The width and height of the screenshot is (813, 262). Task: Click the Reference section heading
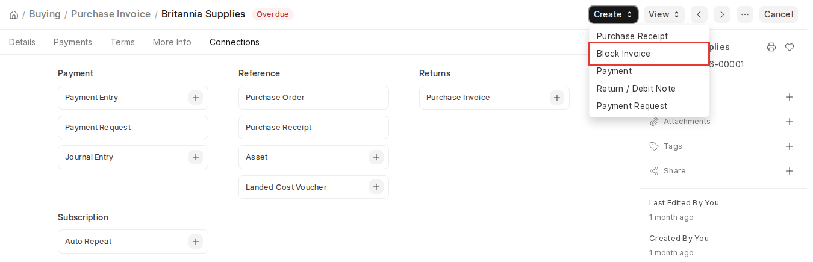[x=259, y=73]
